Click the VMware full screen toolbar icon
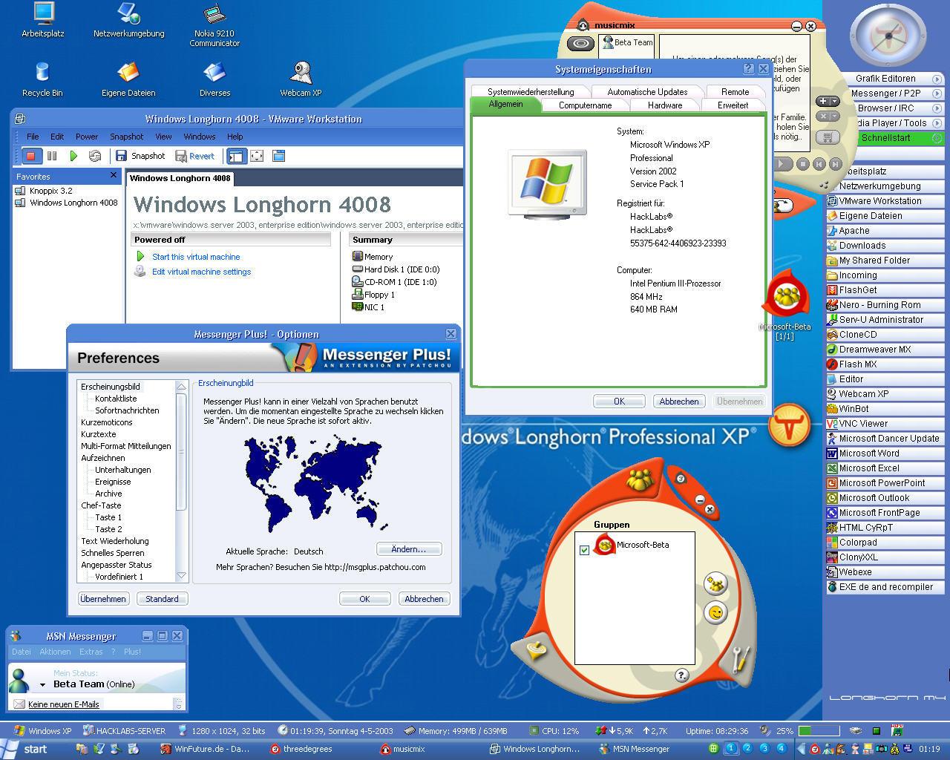Screen dimensions: 950x760 coord(257,156)
